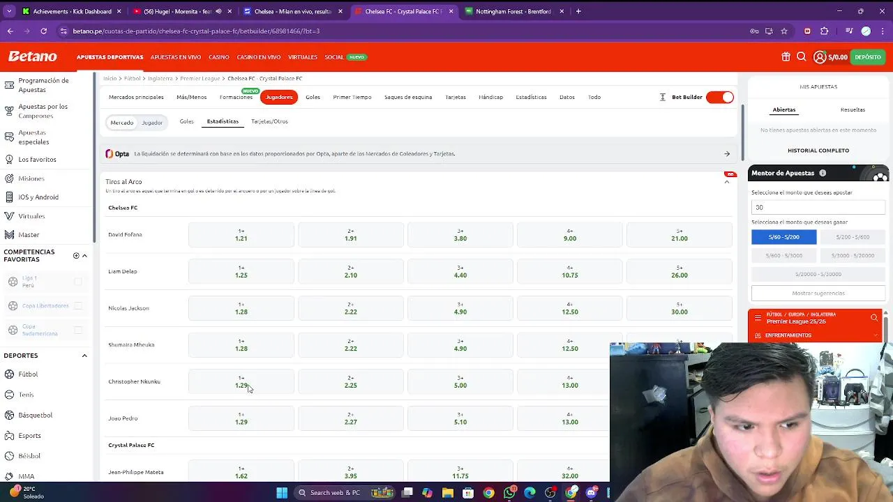Viewport: 893px width, 502px height.
Task: Open the Chrome tab search dropdown
Action: (x=9, y=11)
